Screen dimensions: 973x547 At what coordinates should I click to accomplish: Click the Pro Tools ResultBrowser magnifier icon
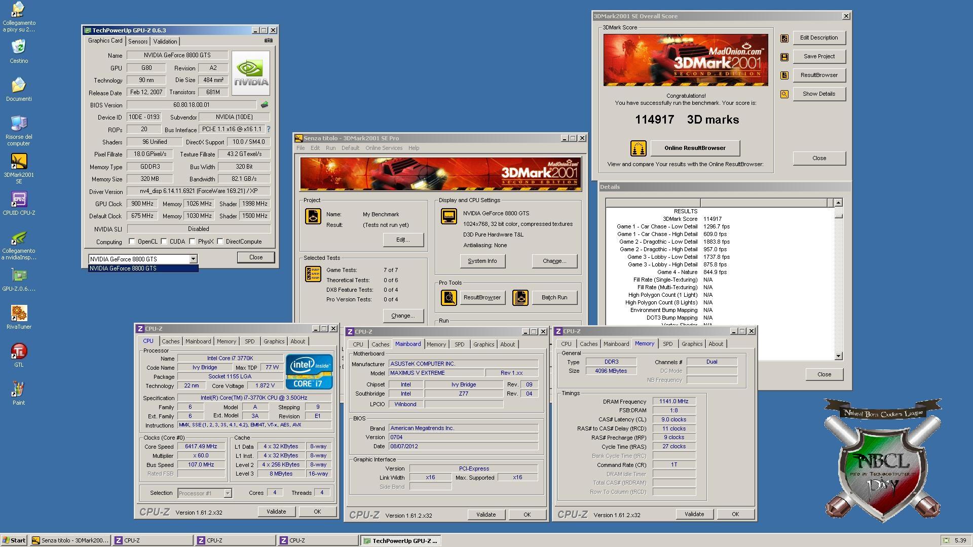[x=448, y=298]
